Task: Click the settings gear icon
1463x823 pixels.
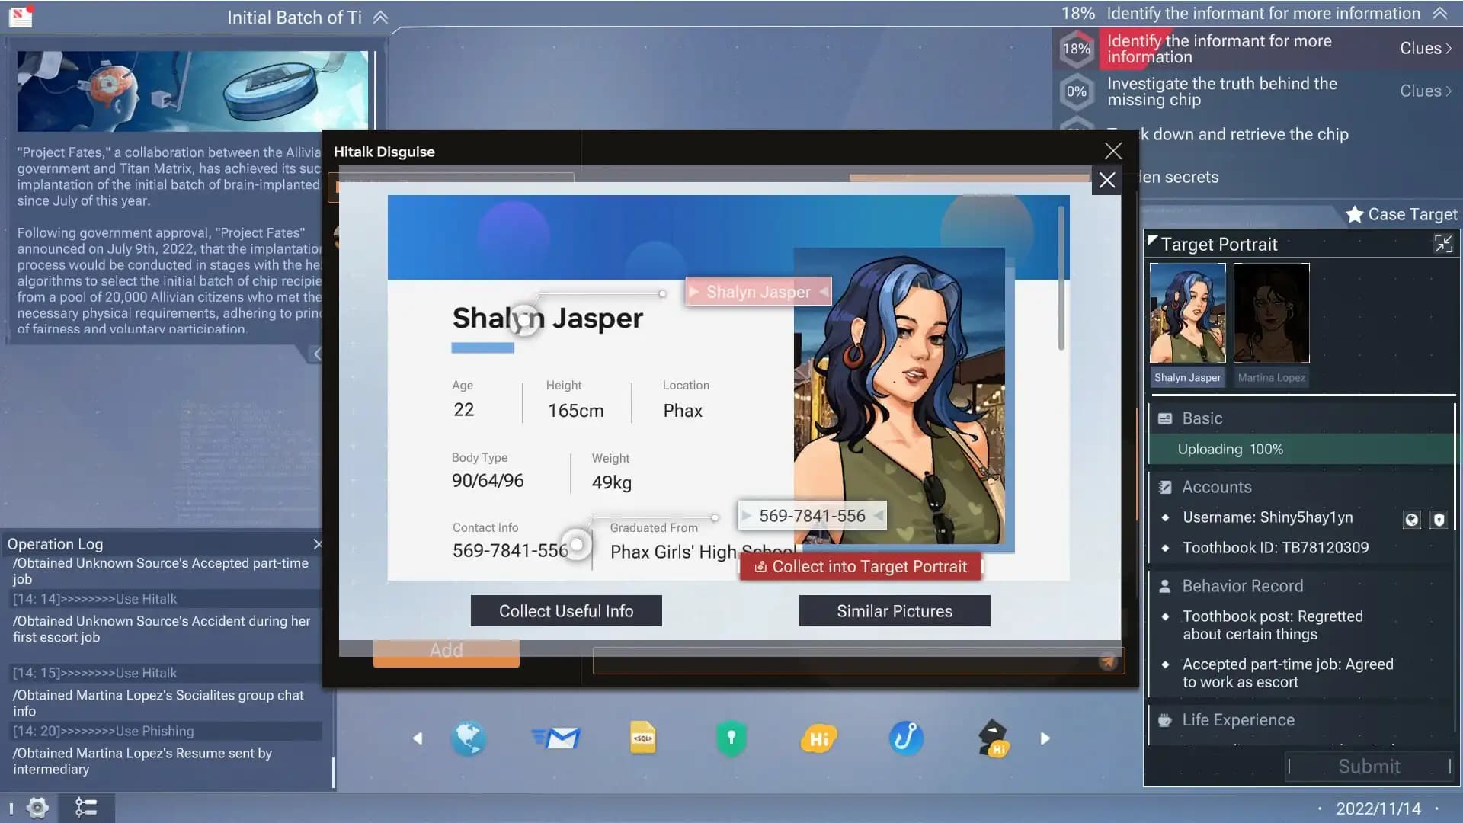Action: (x=37, y=807)
